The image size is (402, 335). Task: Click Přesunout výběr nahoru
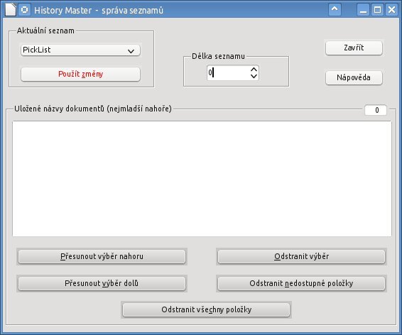pyautogui.click(x=102, y=256)
